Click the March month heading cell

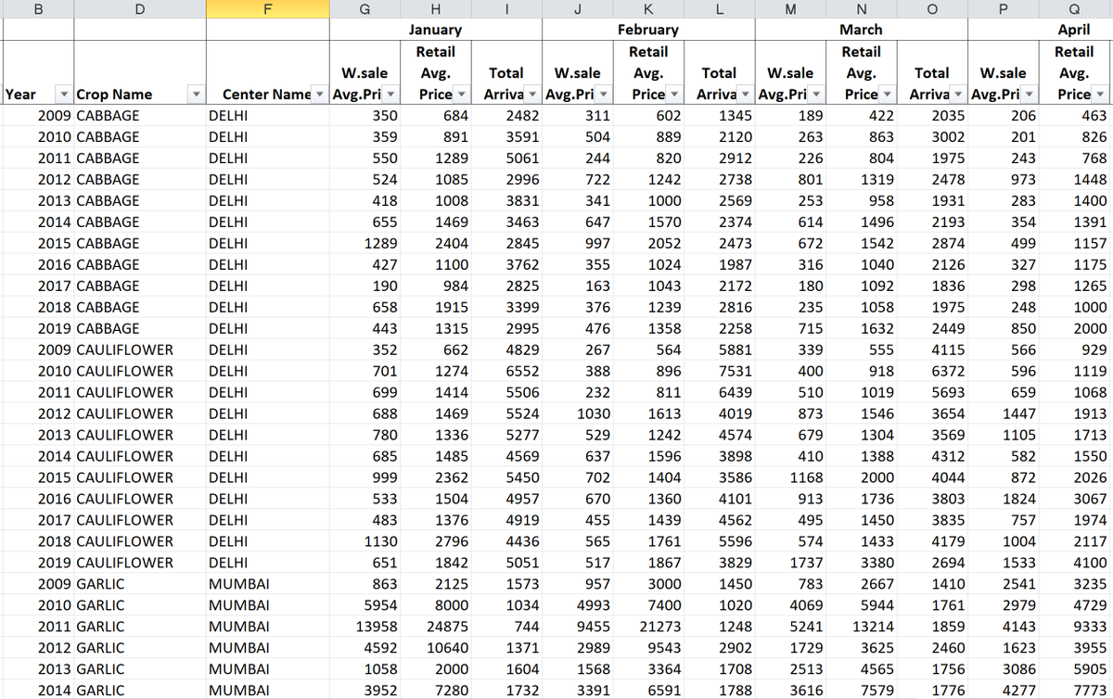point(862,30)
